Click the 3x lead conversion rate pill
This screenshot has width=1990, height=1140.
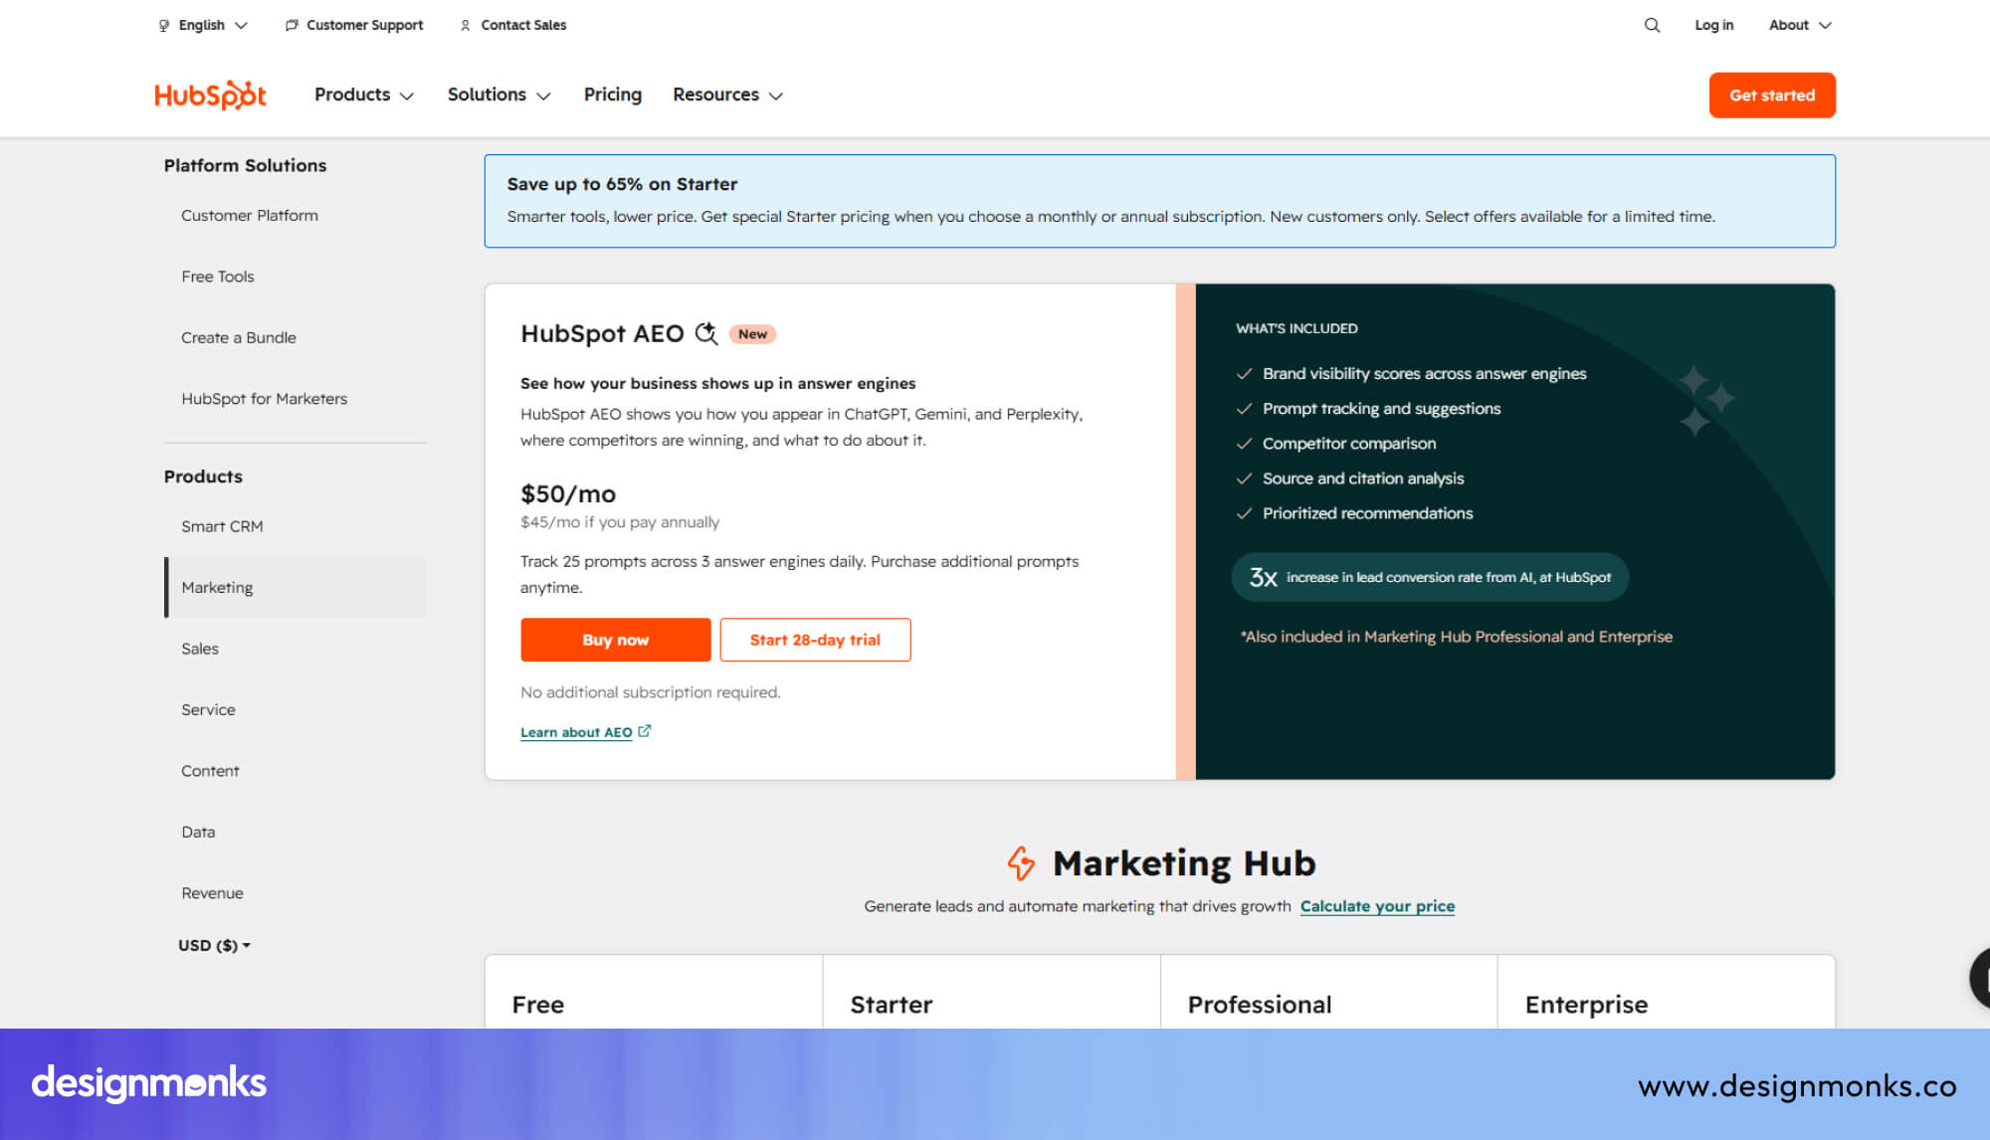pyautogui.click(x=1429, y=577)
